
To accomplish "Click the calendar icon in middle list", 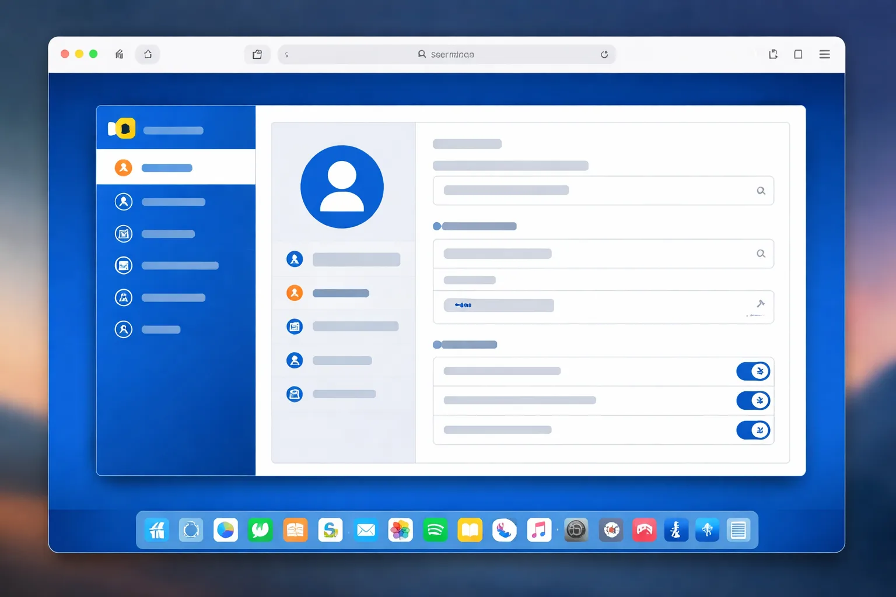I will click(295, 326).
